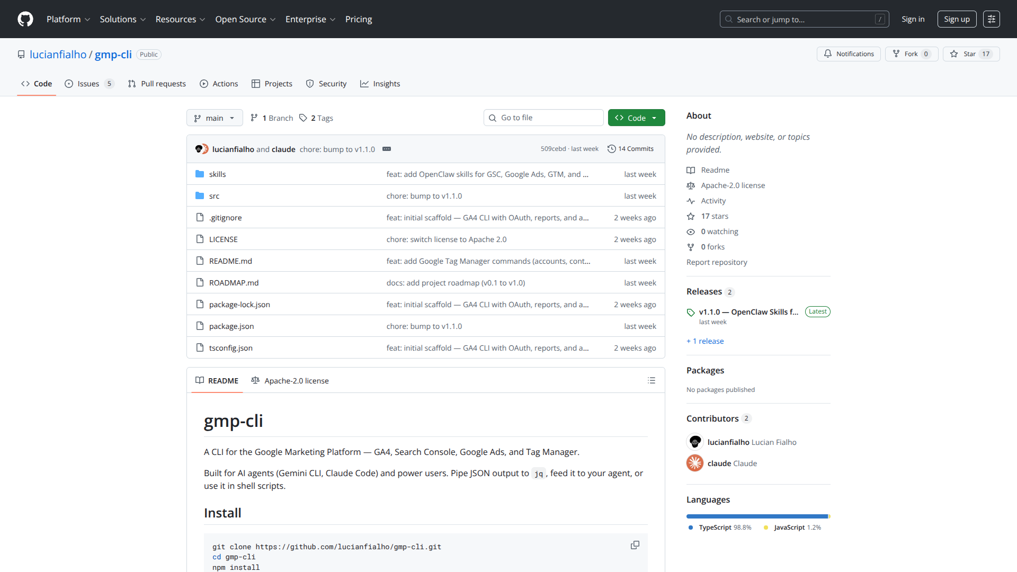Expand the green Code dropdown button
Screen dimensions: 1017x572
coord(636,118)
